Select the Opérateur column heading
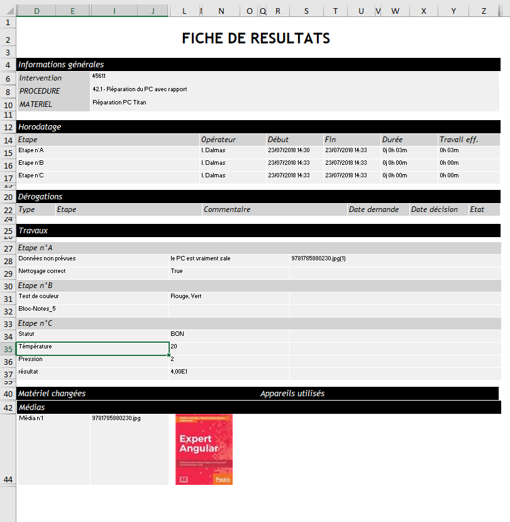 (x=233, y=140)
